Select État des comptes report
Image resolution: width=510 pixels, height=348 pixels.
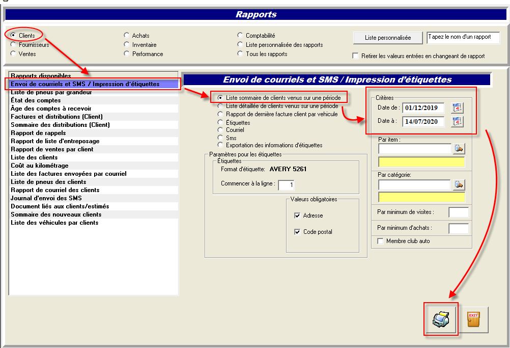click(x=94, y=100)
